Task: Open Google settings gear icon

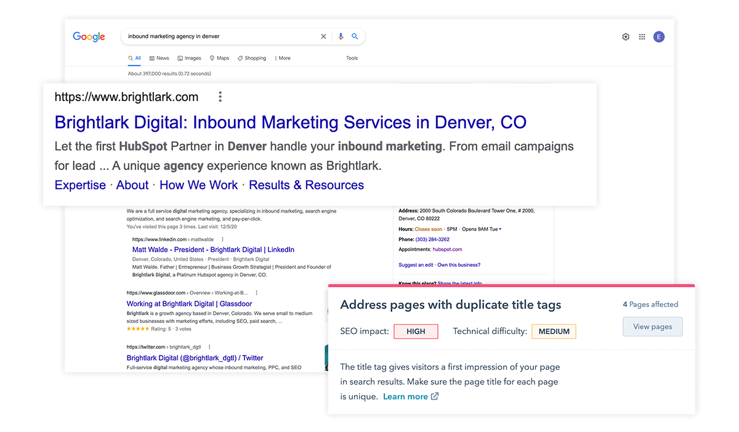Action: coord(626,37)
